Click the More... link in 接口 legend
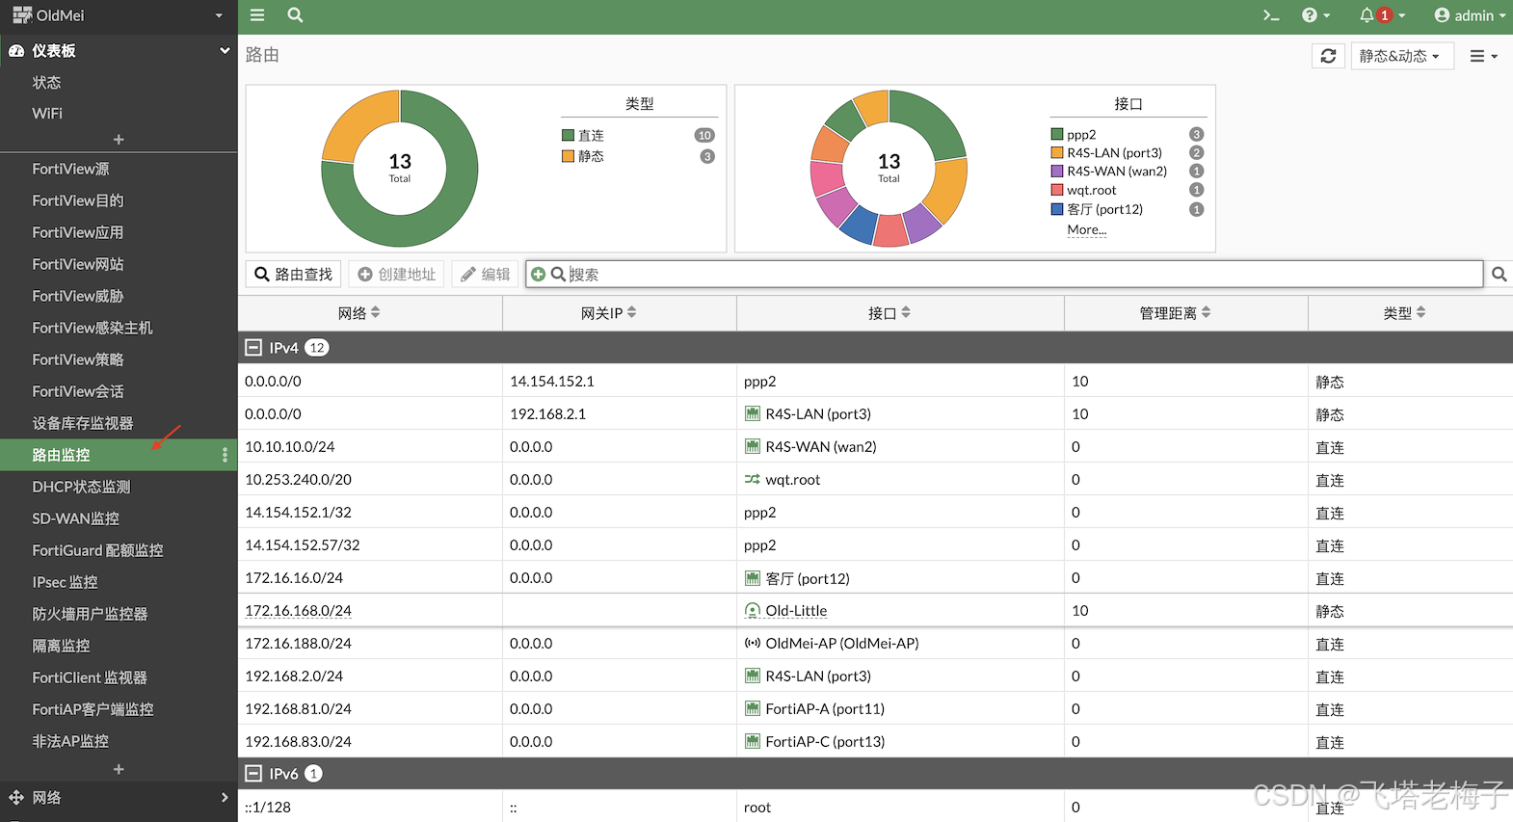Viewport: 1513px width, 822px height. [x=1087, y=230]
